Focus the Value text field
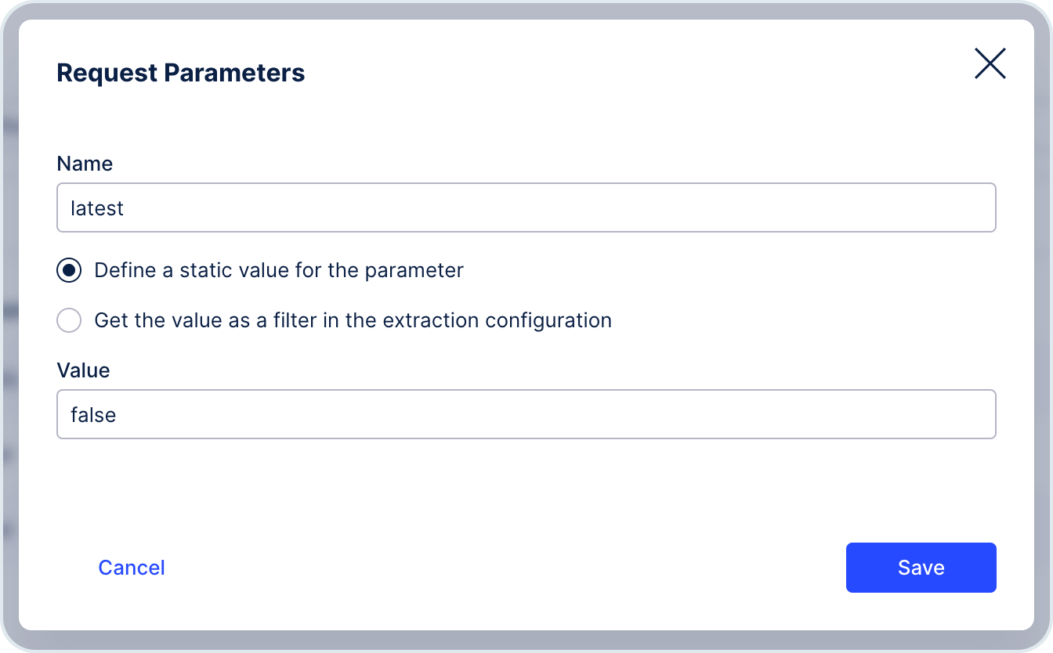The image size is (1053, 653). 526,414
